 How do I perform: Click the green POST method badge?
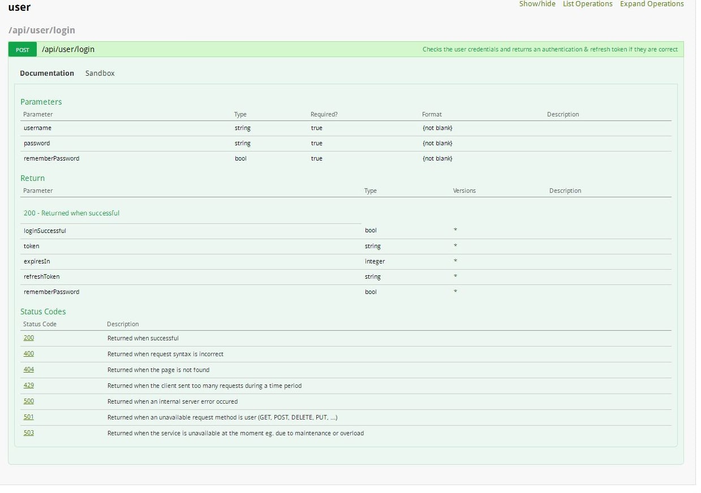(23, 50)
